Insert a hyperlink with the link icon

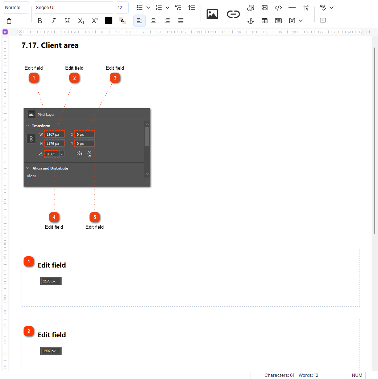(x=233, y=14)
